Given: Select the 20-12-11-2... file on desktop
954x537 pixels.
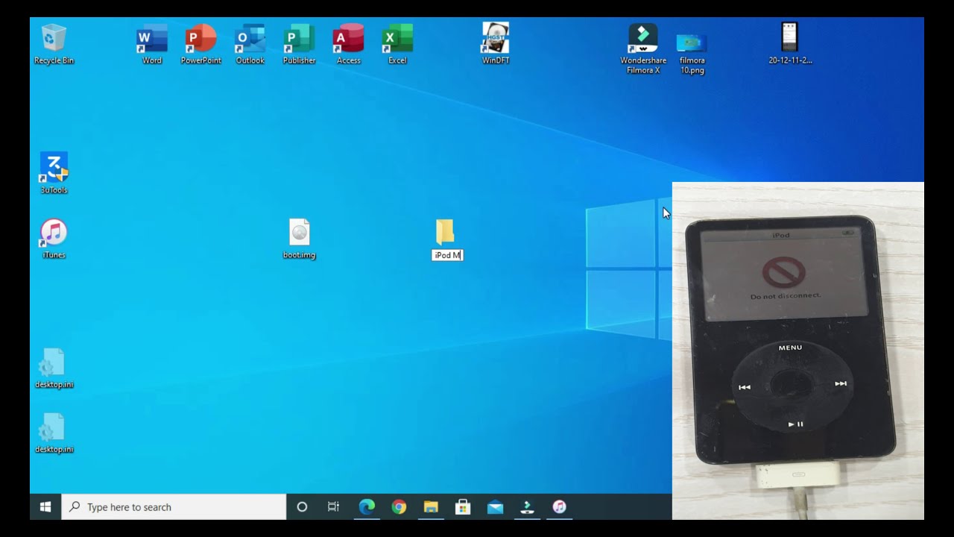Looking at the screenshot, I should click(790, 45).
